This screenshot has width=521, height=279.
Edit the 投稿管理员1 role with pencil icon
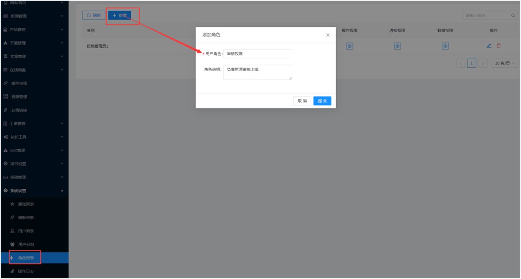click(489, 46)
